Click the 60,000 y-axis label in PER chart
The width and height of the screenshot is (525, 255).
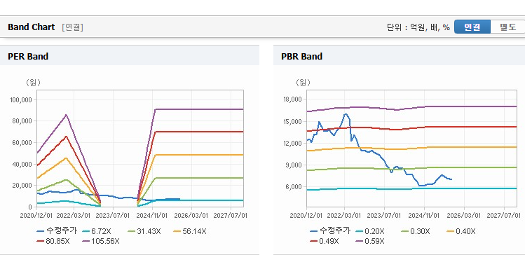coord(22,142)
